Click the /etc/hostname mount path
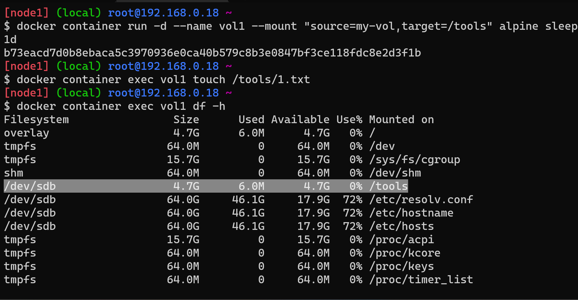 [411, 213]
